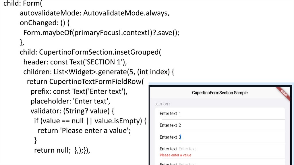Click the 'return CupertinoTextFormFieldRow(' code line
Image resolution: width=294 pixels, height=165 pixels.
[85, 82]
